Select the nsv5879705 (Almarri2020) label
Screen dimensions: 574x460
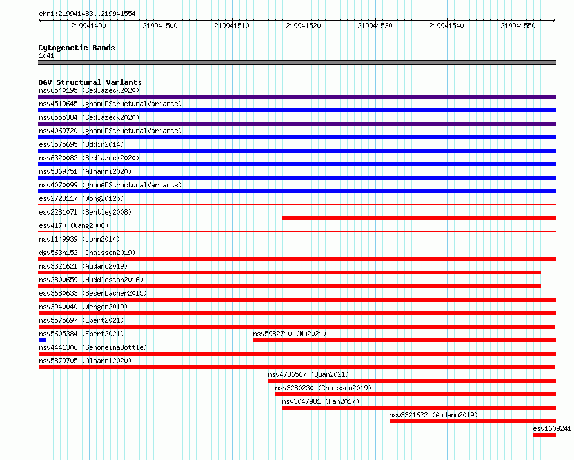click(x=85, y=361)
